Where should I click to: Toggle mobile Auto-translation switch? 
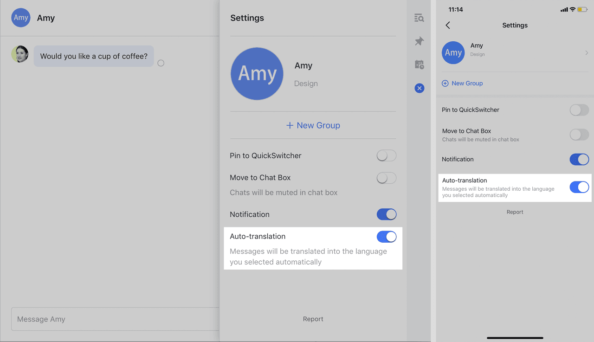click(579, 187)
